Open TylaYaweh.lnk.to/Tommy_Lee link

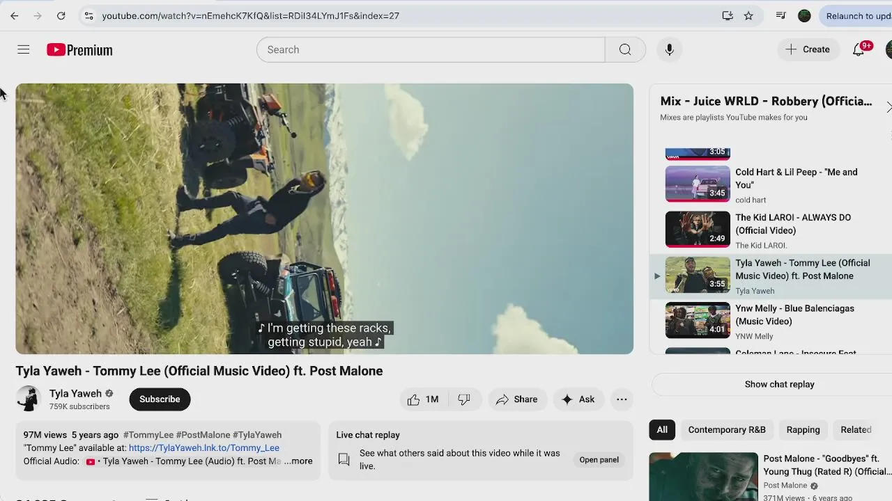pyautogui.click(x=204, y=448)
